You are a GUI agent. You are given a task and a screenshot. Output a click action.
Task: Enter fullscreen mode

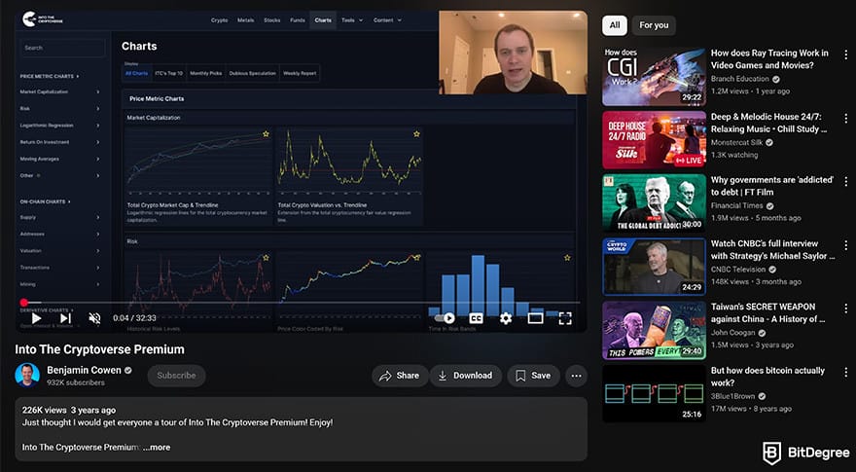pyautogui.click(x=565, y=317)
